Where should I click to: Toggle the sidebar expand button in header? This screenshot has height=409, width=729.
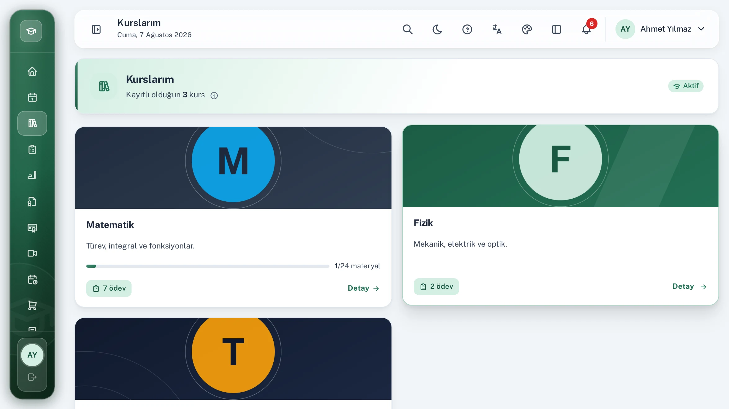pyautogui.click(x=96, y=29)
